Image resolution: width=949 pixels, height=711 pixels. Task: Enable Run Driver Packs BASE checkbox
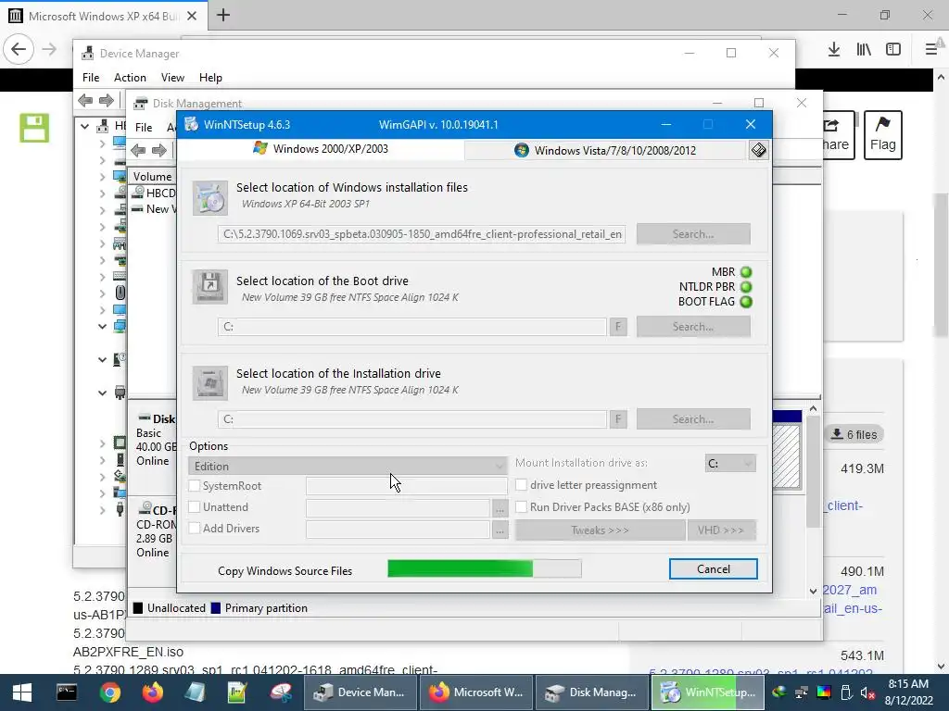point(521,506)
